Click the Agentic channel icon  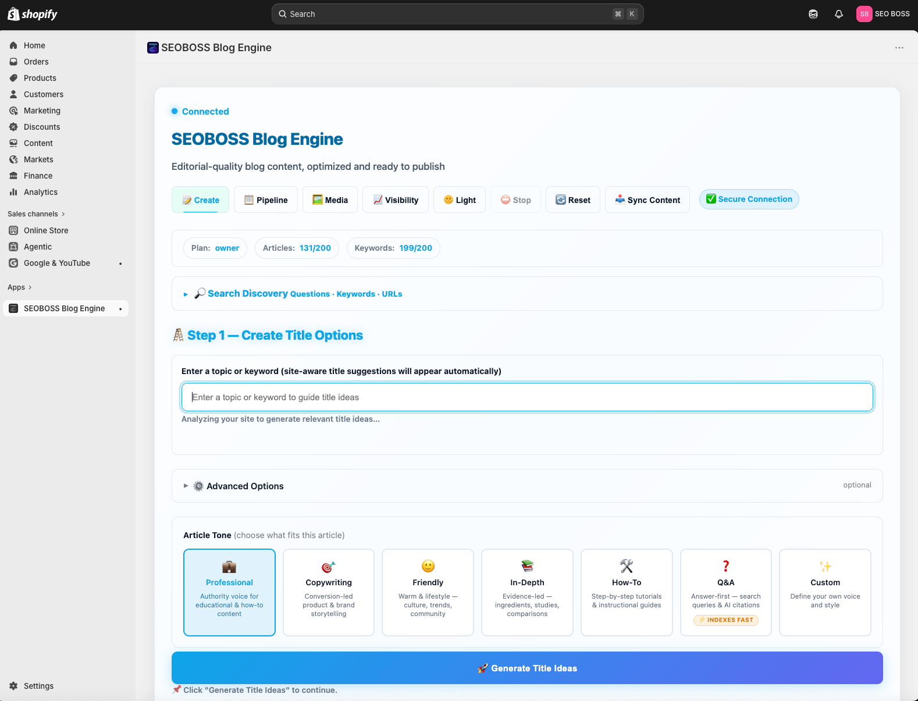click(x=13, y=247)
